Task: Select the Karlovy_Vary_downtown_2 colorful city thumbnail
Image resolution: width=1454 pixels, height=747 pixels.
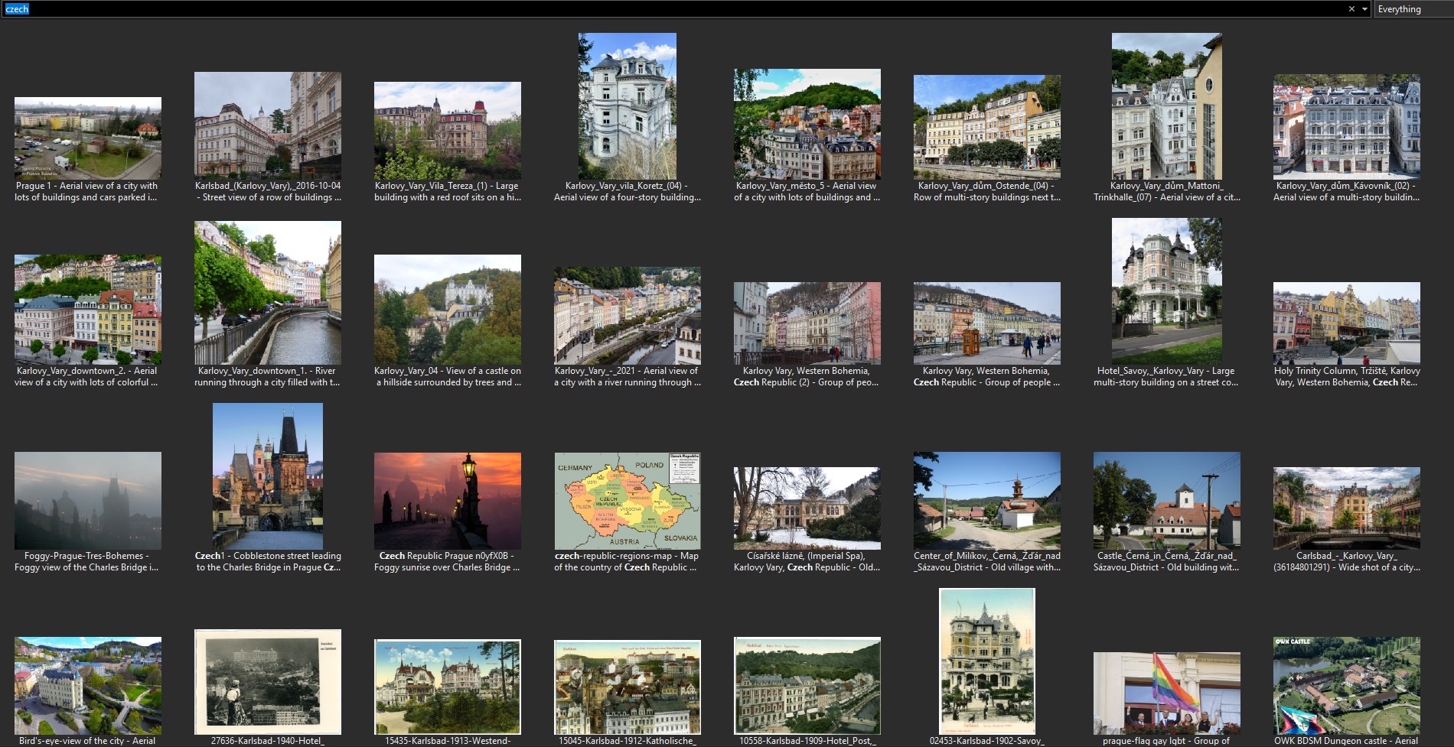Action: (88, 310)
